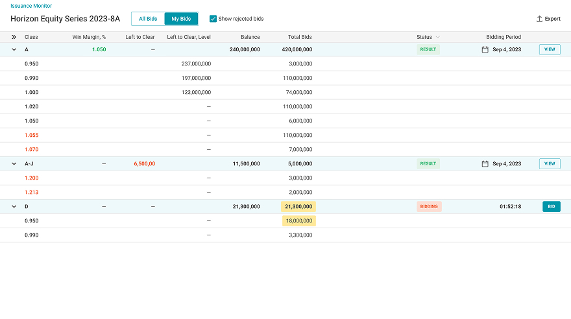Collapse Class A row

click(14, 49)
